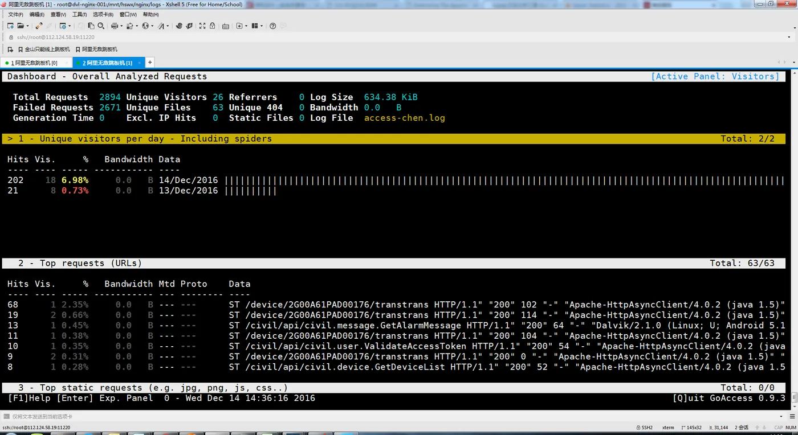The height and width of the screenshot is (435, 798).
Task: Click the 145x32 terminal size status entry
Action: pyautogui.click(x=692, y=427)
